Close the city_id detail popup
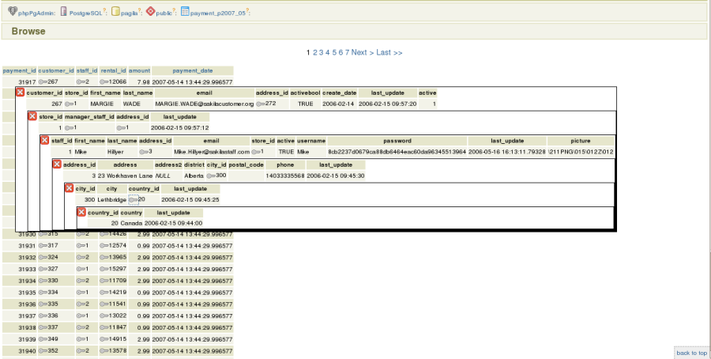This screenshot has height=359, width=711. (x=69, y=189)
